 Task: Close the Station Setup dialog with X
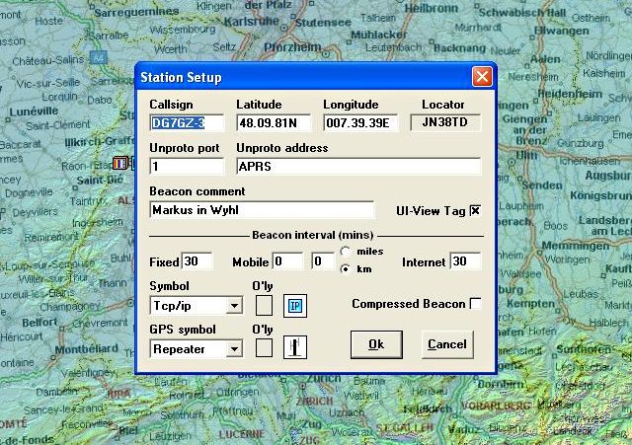pyautogui.click(x=481, y=76)
